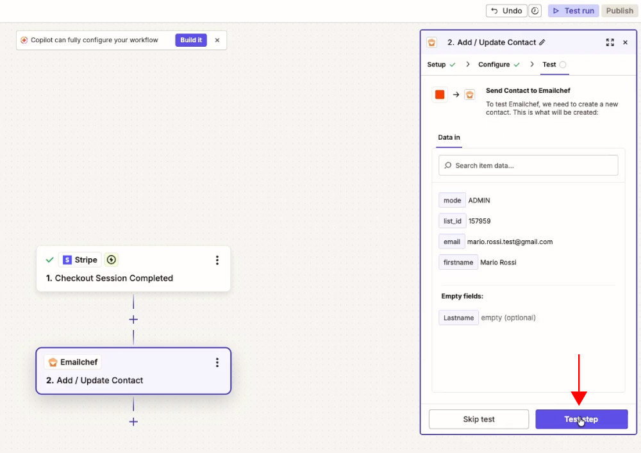Image resolution: width=641 pixels, height=453 pixels.
Task: Click the Emailchef icon in panel header
Action: coord(431,42)
